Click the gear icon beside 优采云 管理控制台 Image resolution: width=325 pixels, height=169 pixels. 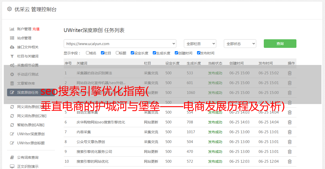[9, 9]
